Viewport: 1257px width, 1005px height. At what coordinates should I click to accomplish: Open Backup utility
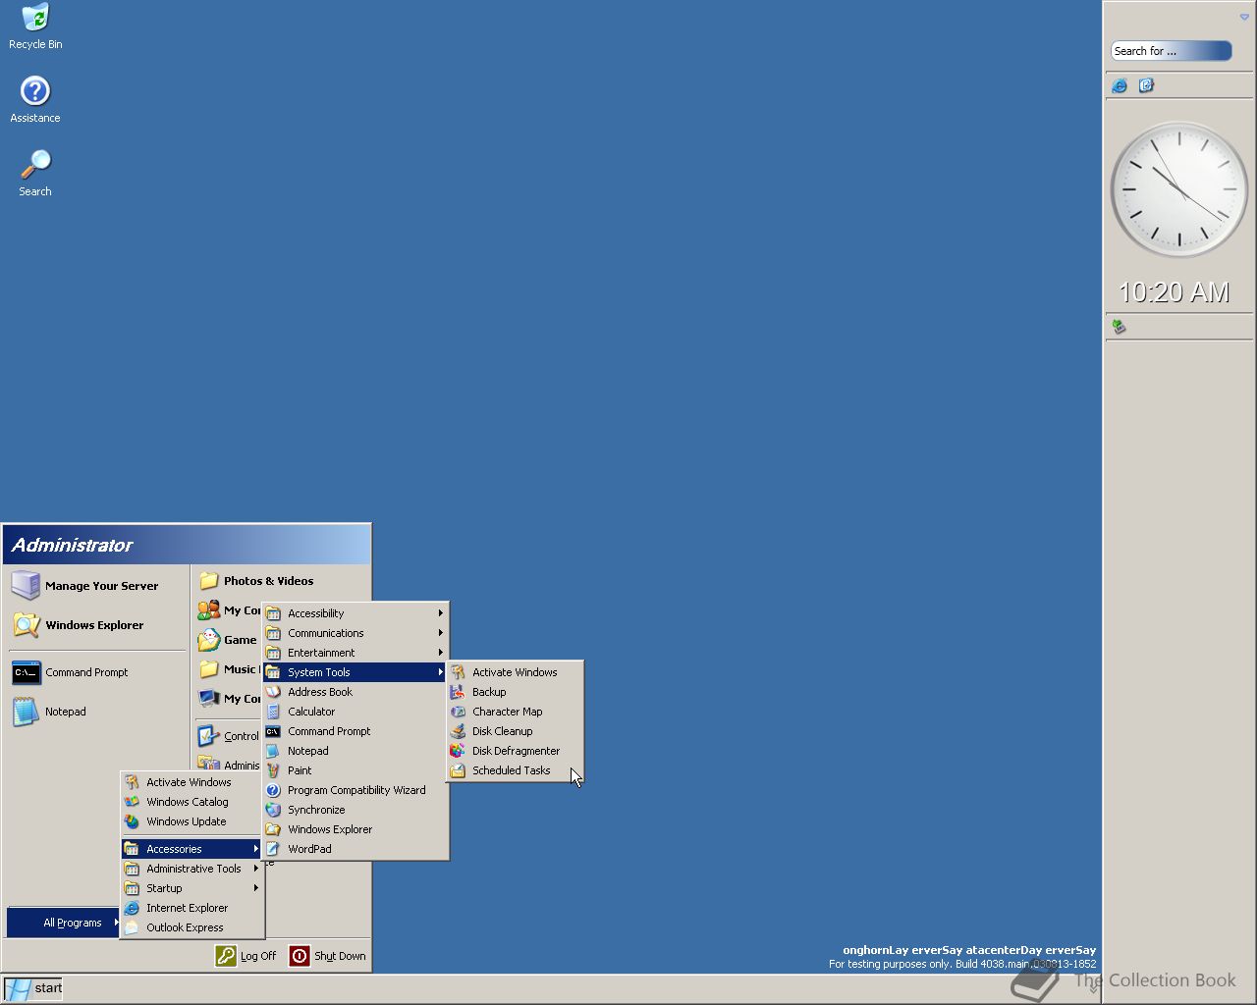tap(516, 692)
